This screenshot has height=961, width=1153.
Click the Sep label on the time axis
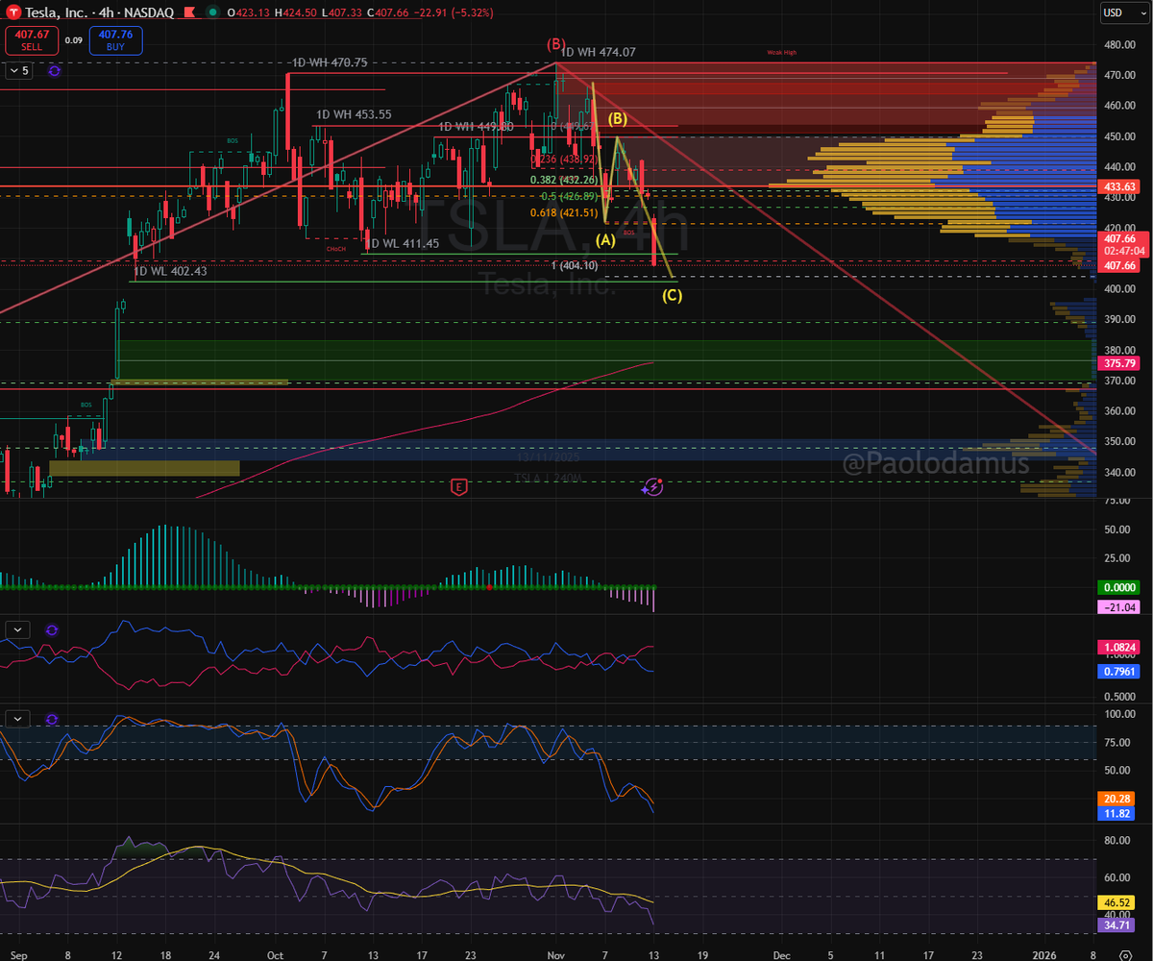(20, 955)
